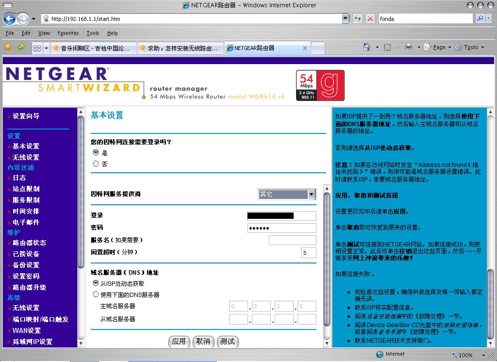Open the File menu
This screenshot has width=497, height=362.
[10, 33]
